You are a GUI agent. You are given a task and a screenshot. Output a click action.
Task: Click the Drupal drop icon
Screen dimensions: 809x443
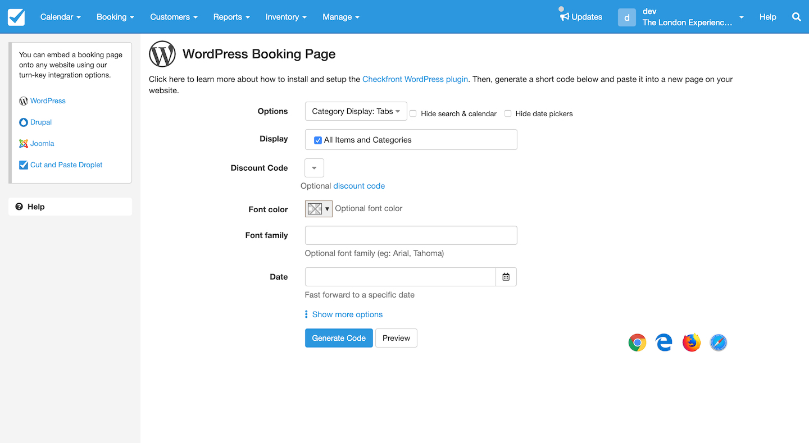pyautogui.click(x=24, y=122)
